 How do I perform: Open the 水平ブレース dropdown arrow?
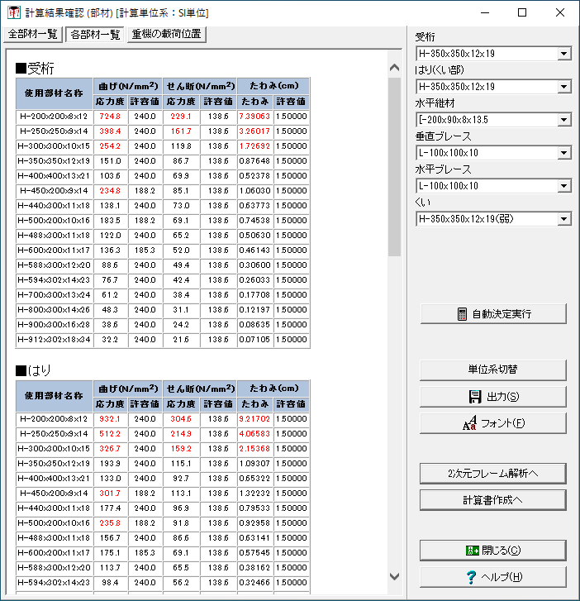pyautogui.click(x=563, y=186)
